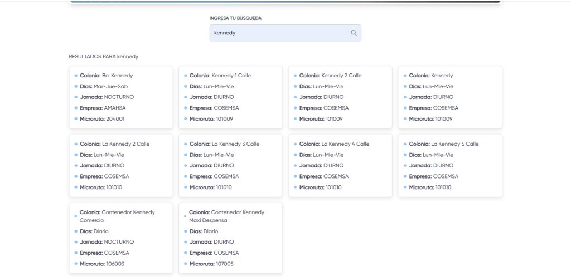Click Días in the Kennedy 1 Calle card
571x277 pixels.
tap(211, 86)
